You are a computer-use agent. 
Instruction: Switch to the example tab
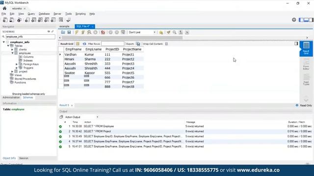click(x=64, y=26)
